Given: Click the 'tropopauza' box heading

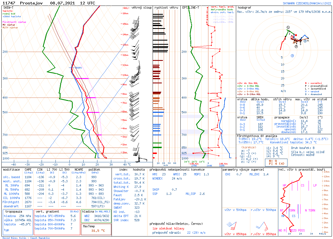Looking at the screenshot, I should point(14,211).
